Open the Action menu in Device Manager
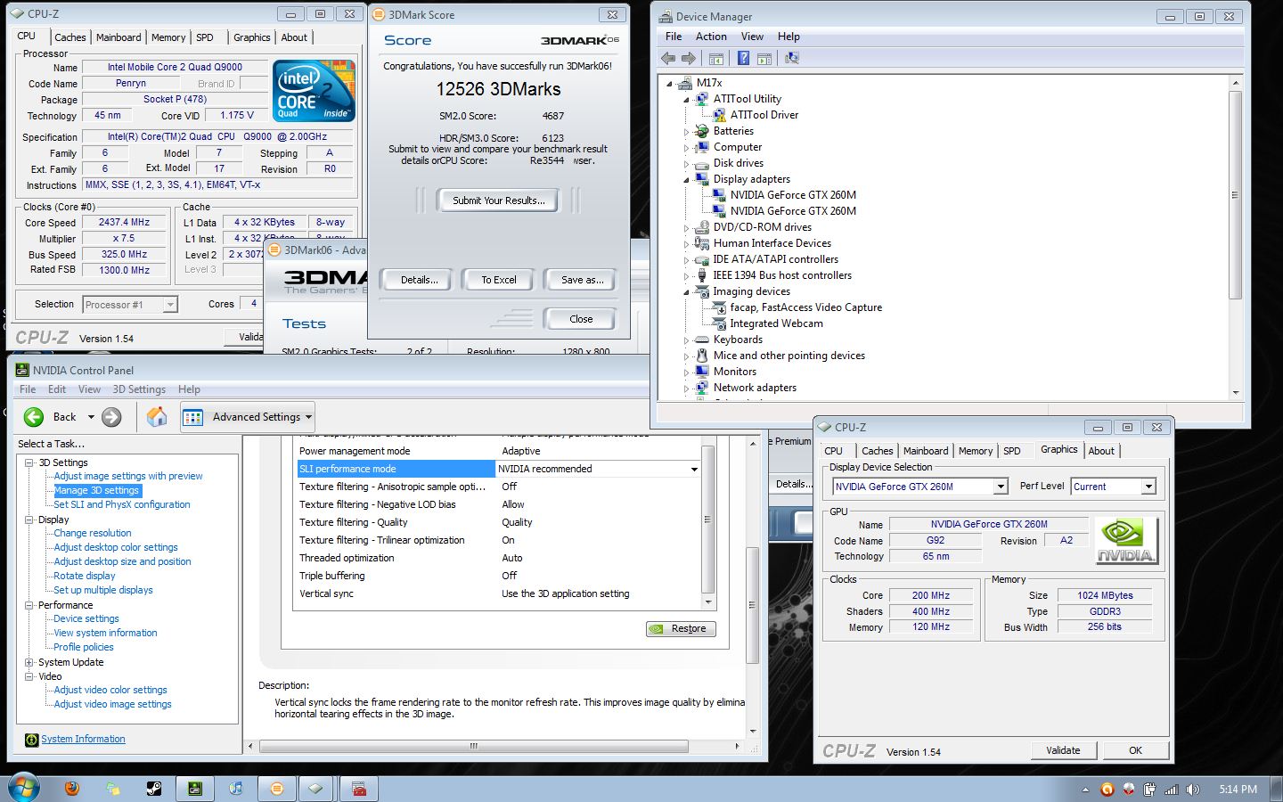Screen dimensions: 1283x802 point(711,37)
